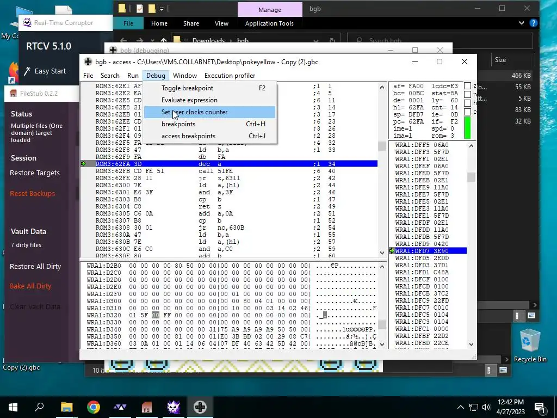Image resolution: width=557 pixels, height=418 pixels.
Task: Click the pc= 62FA register value
Action: point(409,121)
